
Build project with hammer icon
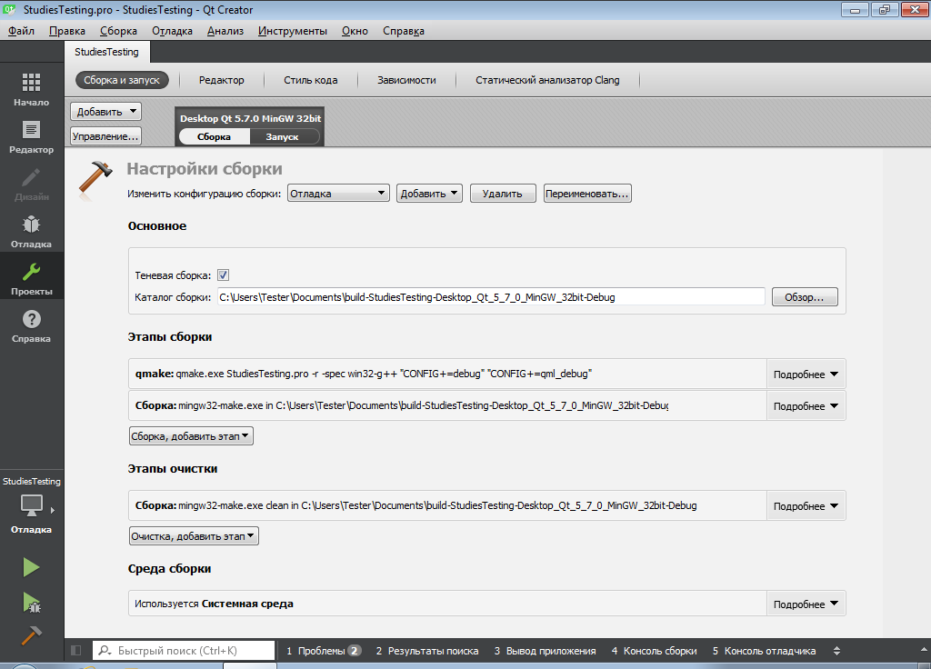tap(32, 635)
